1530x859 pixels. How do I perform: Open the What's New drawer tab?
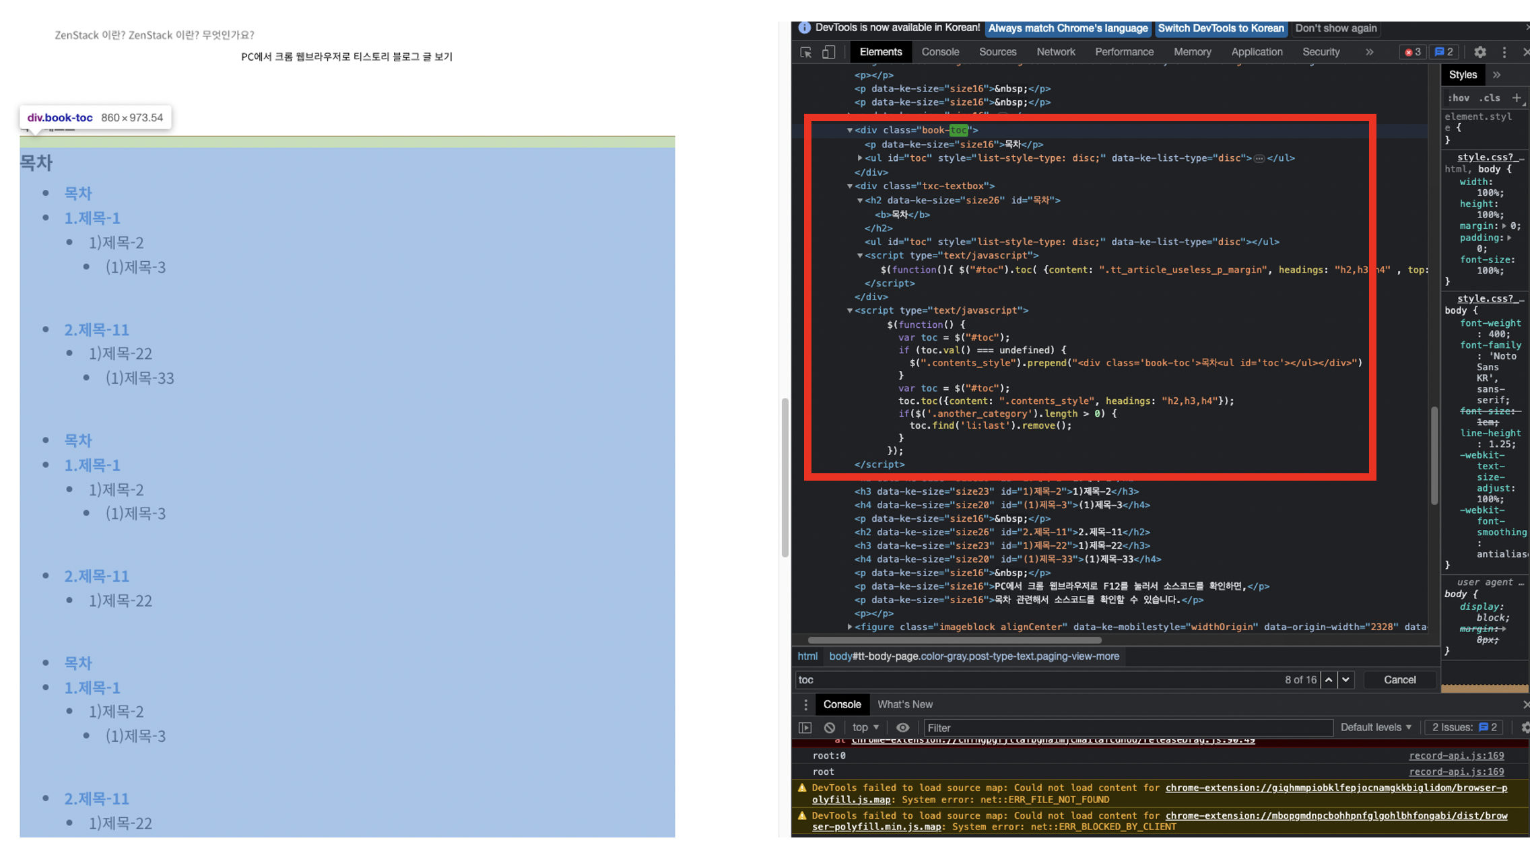point(904,705)
